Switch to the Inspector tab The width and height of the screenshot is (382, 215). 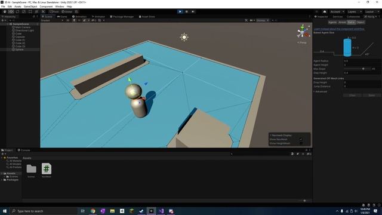pyautogui.click(x=321, y=17)
